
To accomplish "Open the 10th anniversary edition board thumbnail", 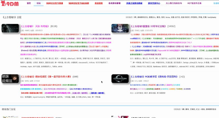I will coord(120,28).
